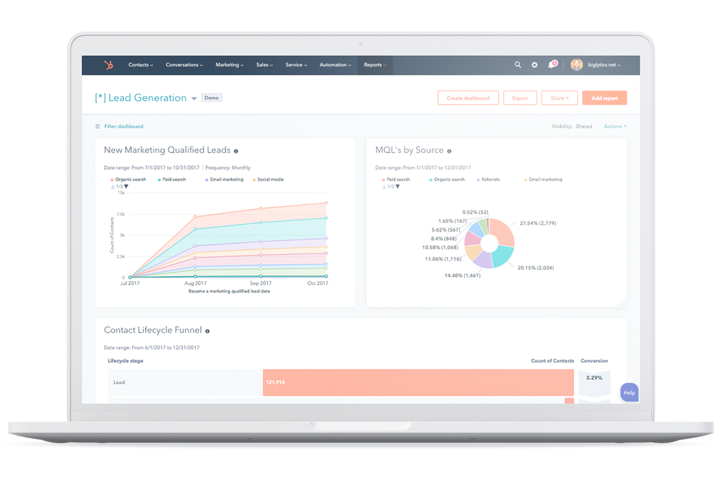
Task: Toggle Organic search series in line chart legend
Action: point(128,179)
